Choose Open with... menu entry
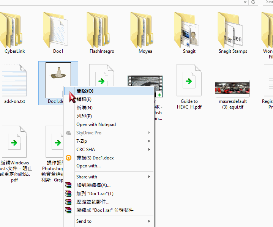 (x=109, y=166)
